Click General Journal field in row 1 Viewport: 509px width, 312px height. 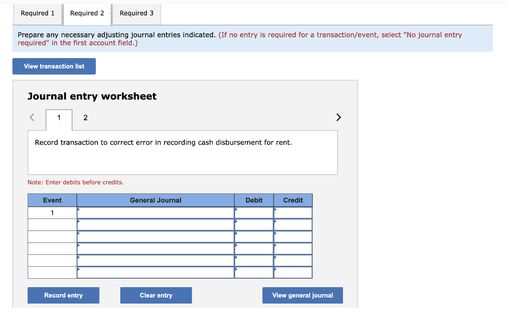pyautogui.click(x=156, y=213)
